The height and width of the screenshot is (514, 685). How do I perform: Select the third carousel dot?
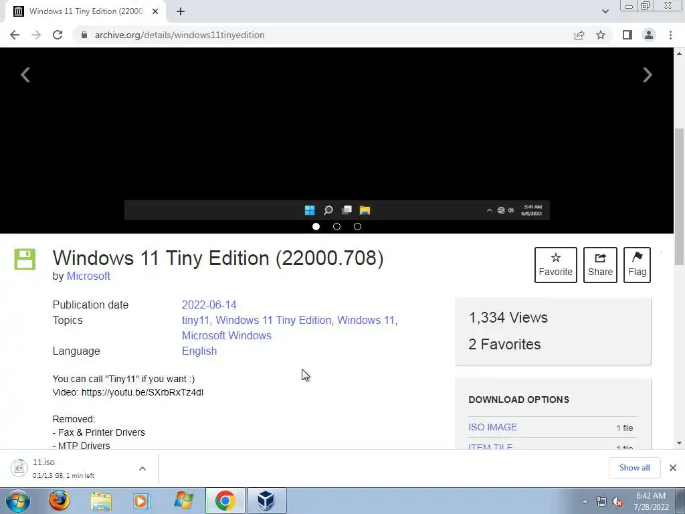(x=357, y=226)
